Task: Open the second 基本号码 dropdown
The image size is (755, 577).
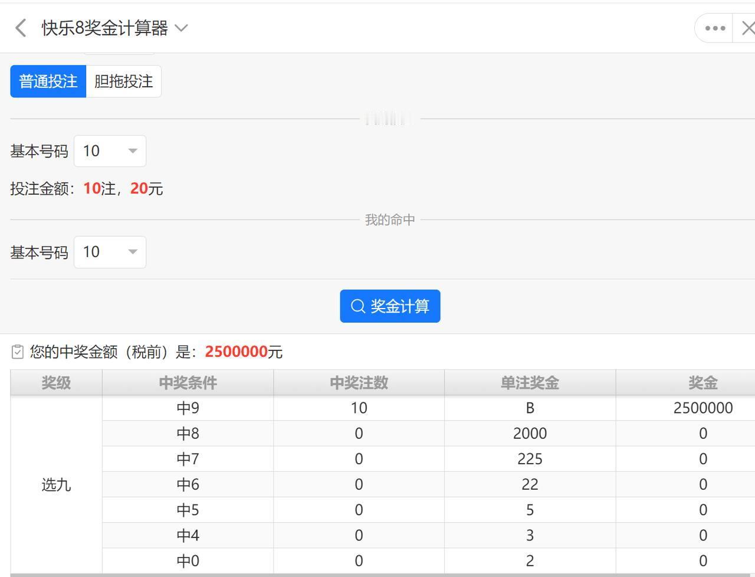Action: point(110,252)
